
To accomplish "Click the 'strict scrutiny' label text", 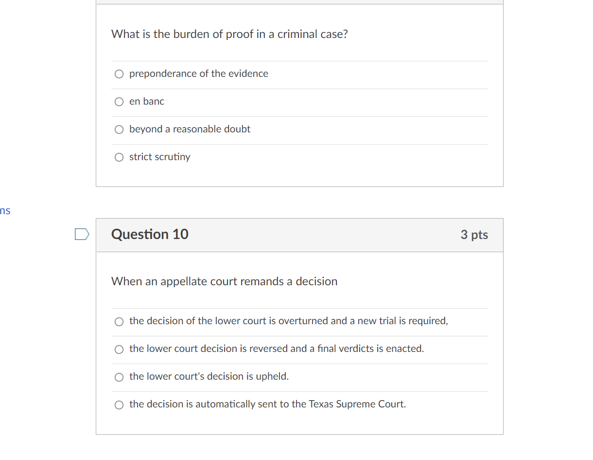I will pos(159,157).
